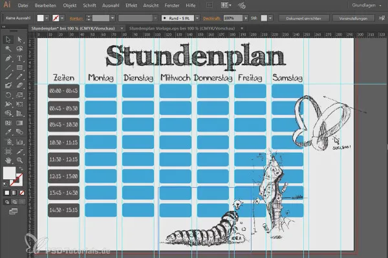Open the stroke color dropdown in control bar
This screenshot has width=388, height=258.
[62, 18]
